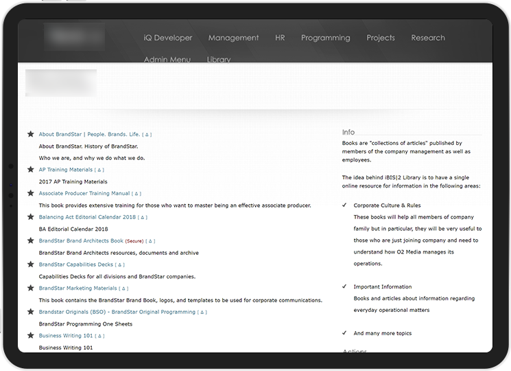Open the Projects menu
This screenshot has height=371, width=511.
click(381, 38)
